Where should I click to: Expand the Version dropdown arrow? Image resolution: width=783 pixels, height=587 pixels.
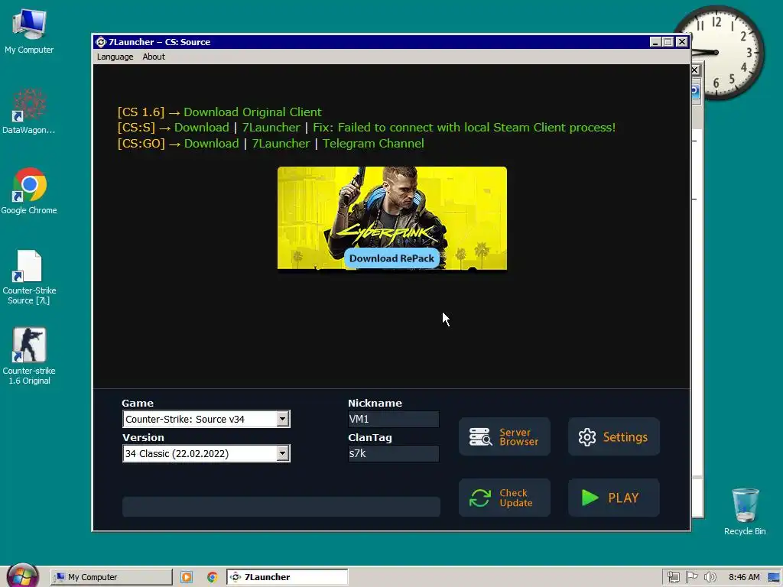(283, 453)
